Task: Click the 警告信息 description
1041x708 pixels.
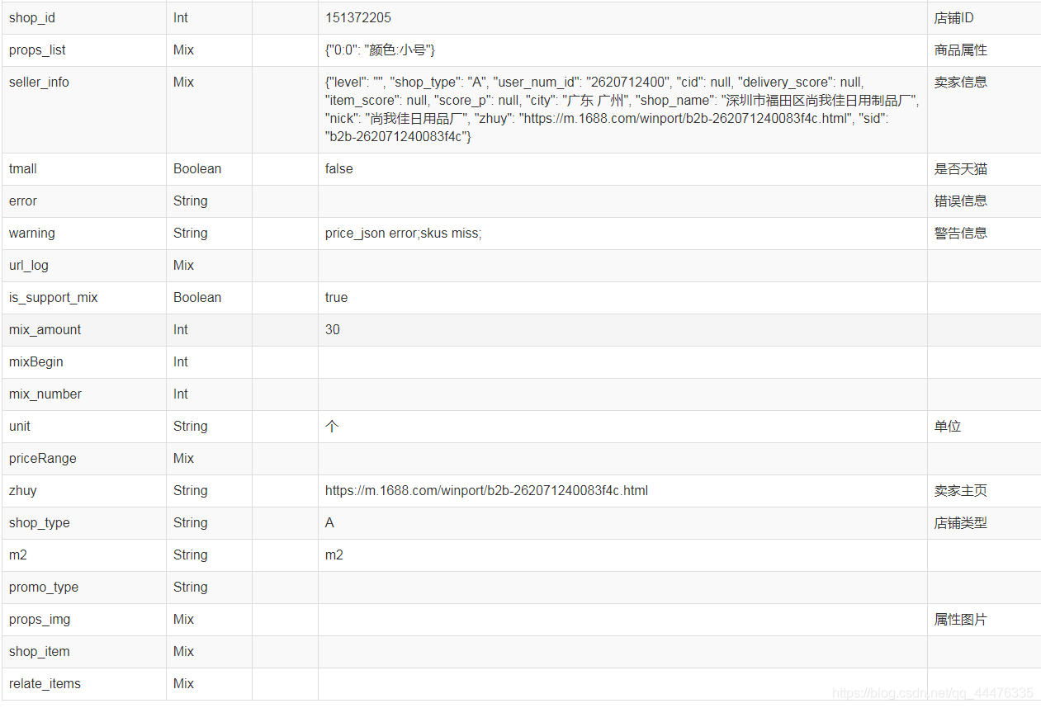Action: pos(960,234)
